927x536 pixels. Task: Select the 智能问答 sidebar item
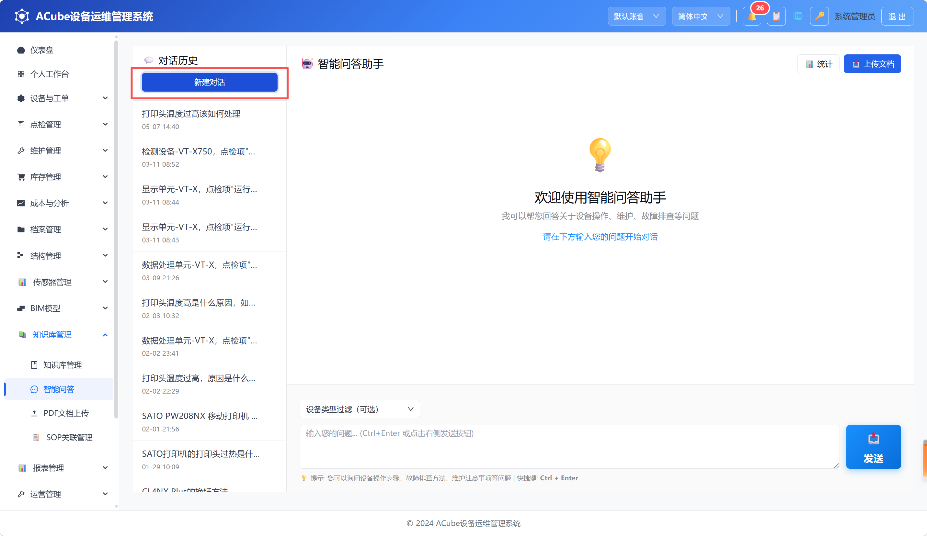[59, 389]
